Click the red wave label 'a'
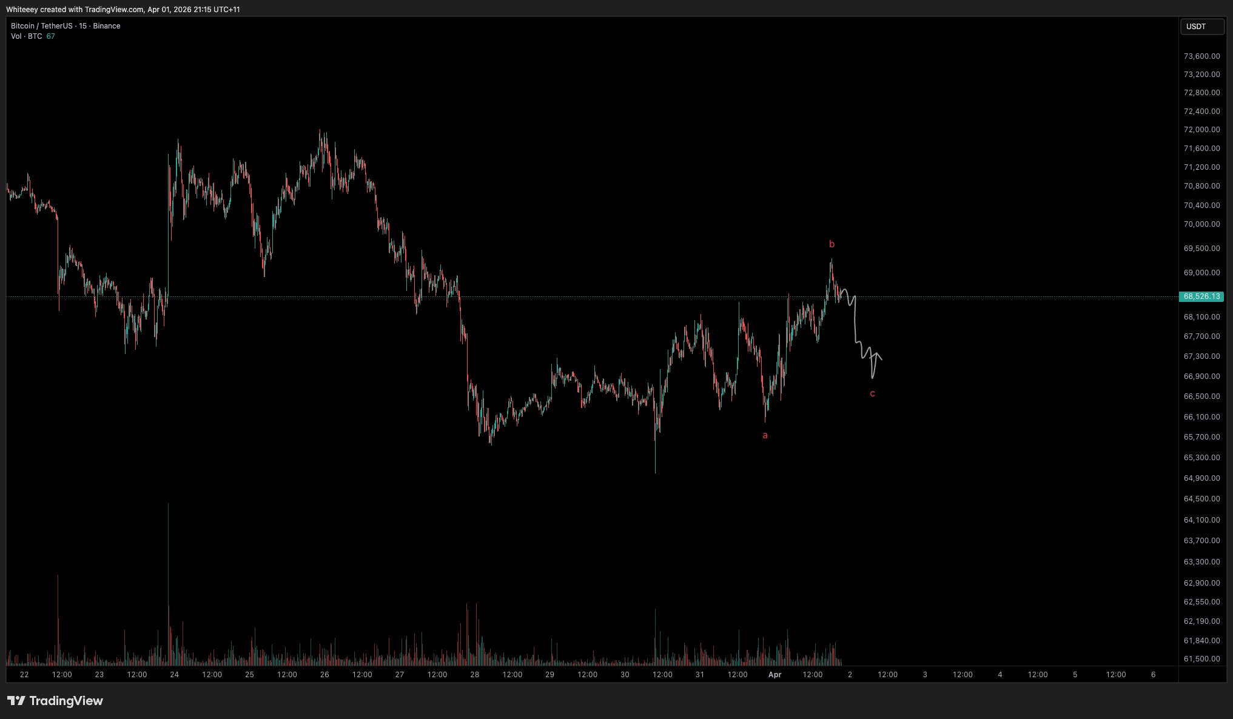This screenshot has height=719, width=1233. [x=765, y=435]
